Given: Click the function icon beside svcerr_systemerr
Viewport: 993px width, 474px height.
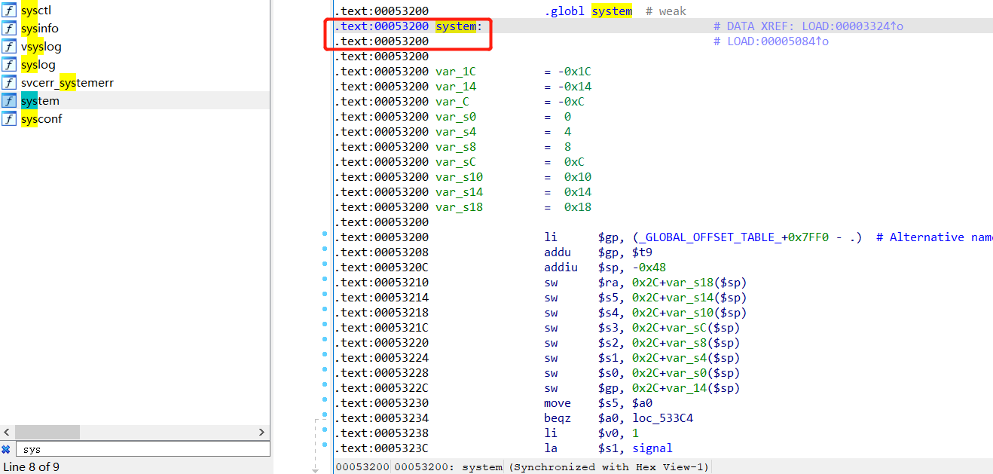Looking at the screenshot, I should tap(9, 83).
